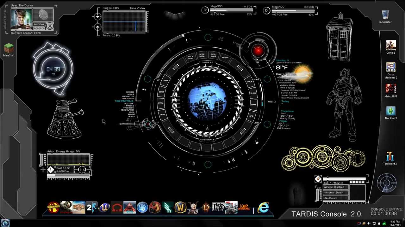Viewport: 405px width, 227px height.
Task: Launch Mirror's Edge teal dock icon
Action: pos(167,207)
